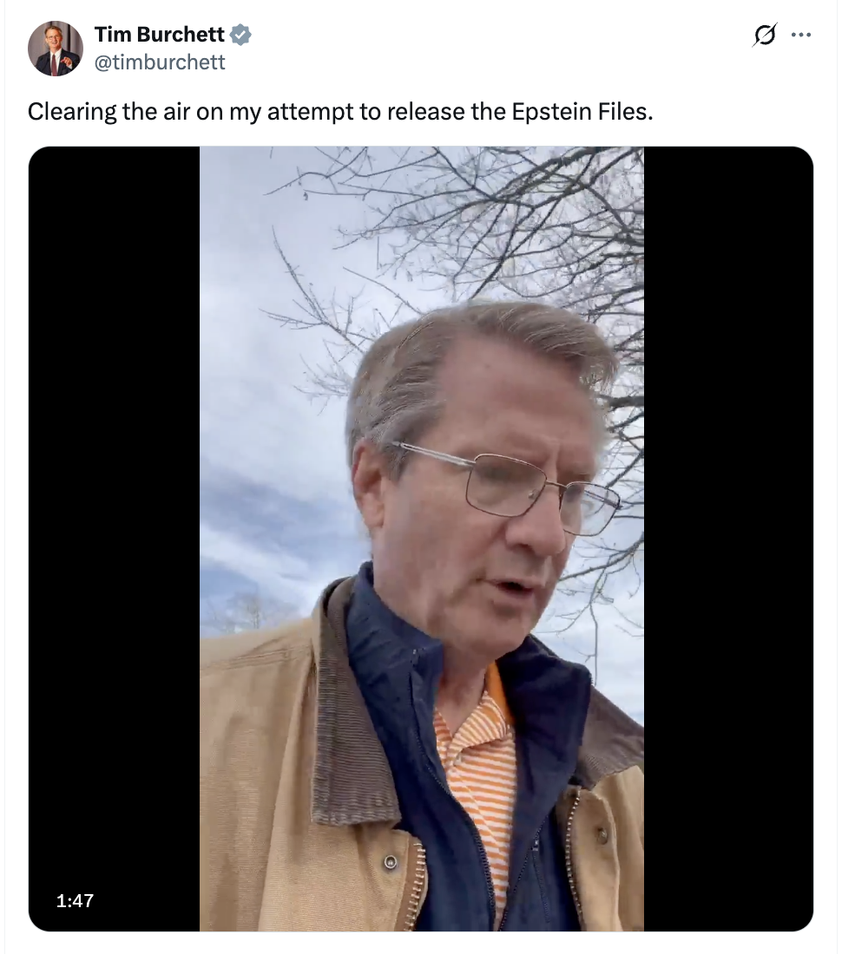The image size is (842, 954).
Task: Click the Tim Burchett display name
Action: pyautogui.click(x=160, y=35)
